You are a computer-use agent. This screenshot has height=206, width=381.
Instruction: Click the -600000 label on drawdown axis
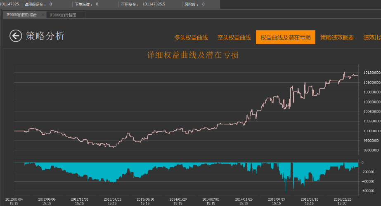click(368, 191)
